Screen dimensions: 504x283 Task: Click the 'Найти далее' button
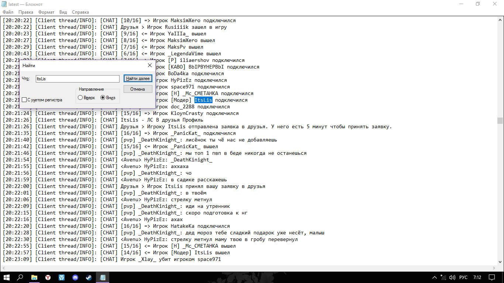click(138, 78)
